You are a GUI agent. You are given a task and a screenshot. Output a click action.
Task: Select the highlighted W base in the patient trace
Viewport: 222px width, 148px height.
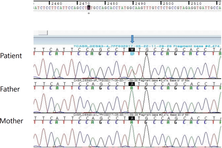[x=132, y=50]
